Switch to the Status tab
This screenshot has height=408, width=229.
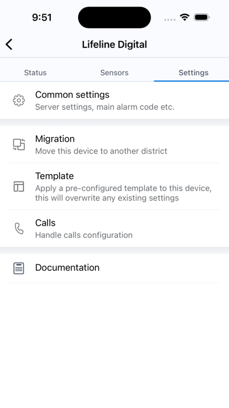[35, 73]
